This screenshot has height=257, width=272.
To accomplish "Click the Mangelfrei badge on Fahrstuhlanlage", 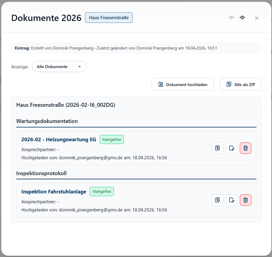I will (101, 191).
